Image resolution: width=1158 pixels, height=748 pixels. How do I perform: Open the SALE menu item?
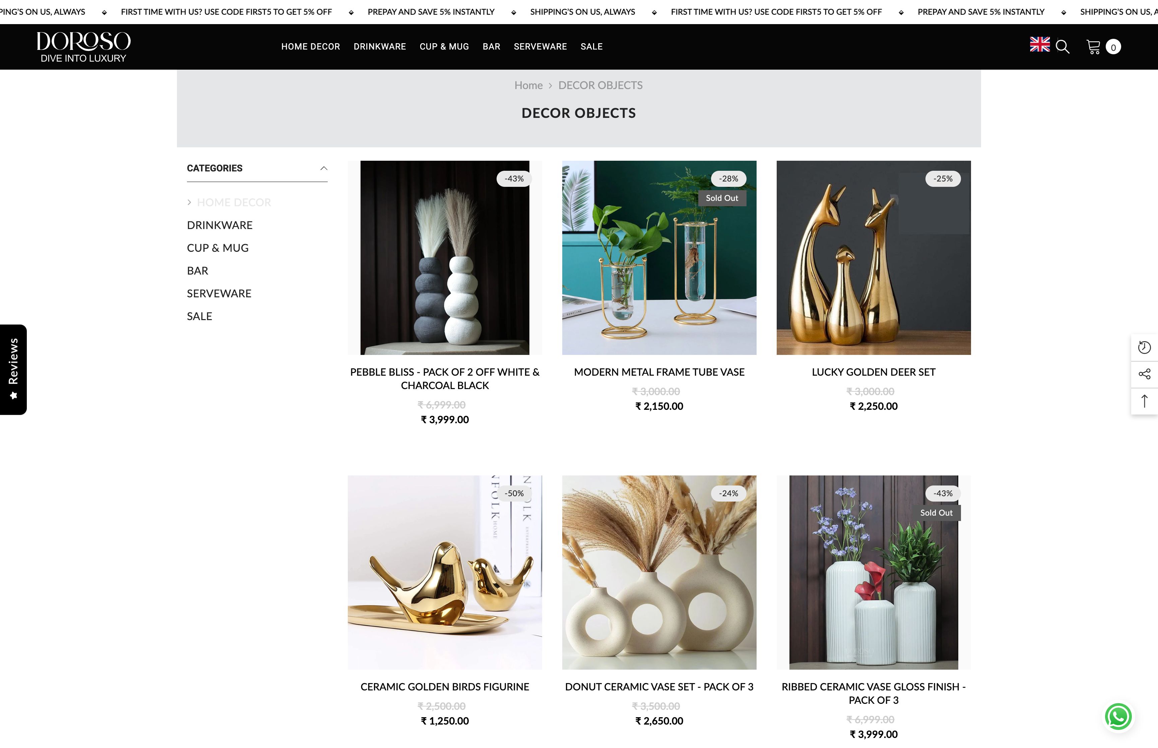point(591,46)
